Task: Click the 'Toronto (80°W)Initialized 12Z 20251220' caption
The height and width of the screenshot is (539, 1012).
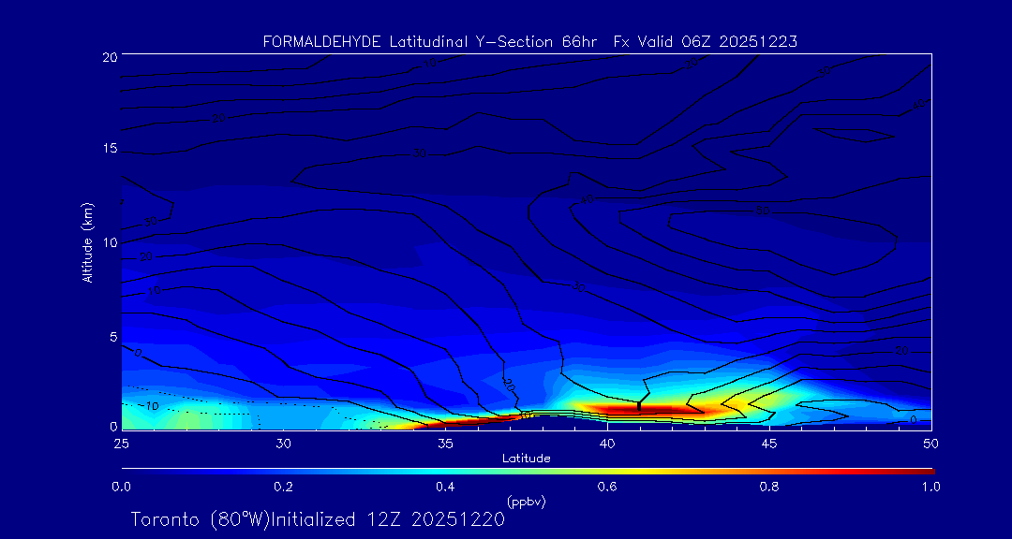Action: (x=318, y=519)
